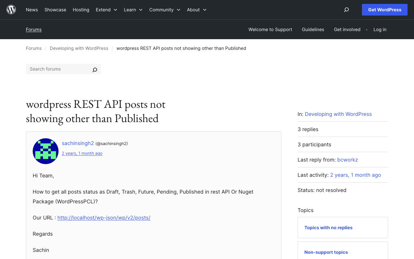This screenshot has height=259, width=414.
Task: Click the WordPress logo icon
Action: click(x=11, y=10)
